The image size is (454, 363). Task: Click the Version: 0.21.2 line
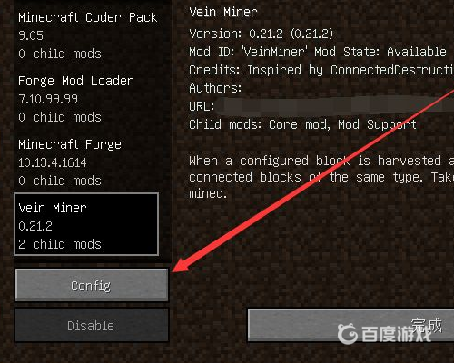pyautogui.click(x=262, y=34)
